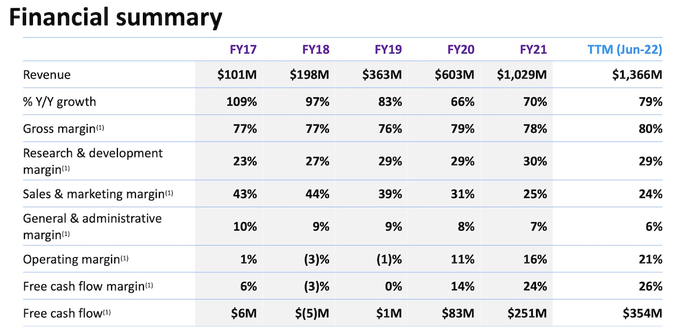Click the Revenue row label
680x332 pixels.
coord(47,75)
